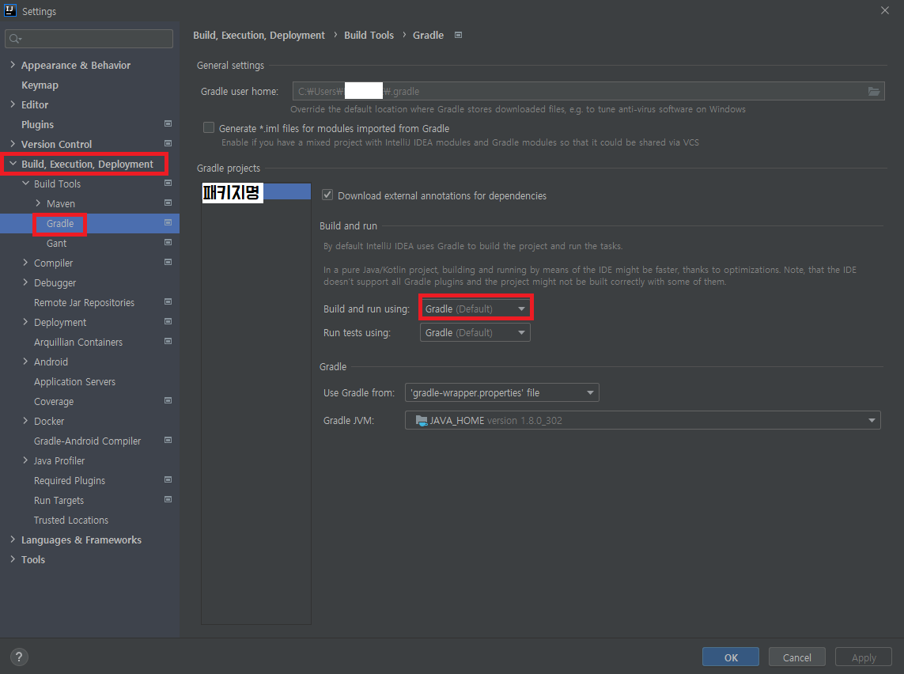Click the folder browse icon for Gradle user home
This screenshot has height=674, width=904.
[x=873, y=91]
